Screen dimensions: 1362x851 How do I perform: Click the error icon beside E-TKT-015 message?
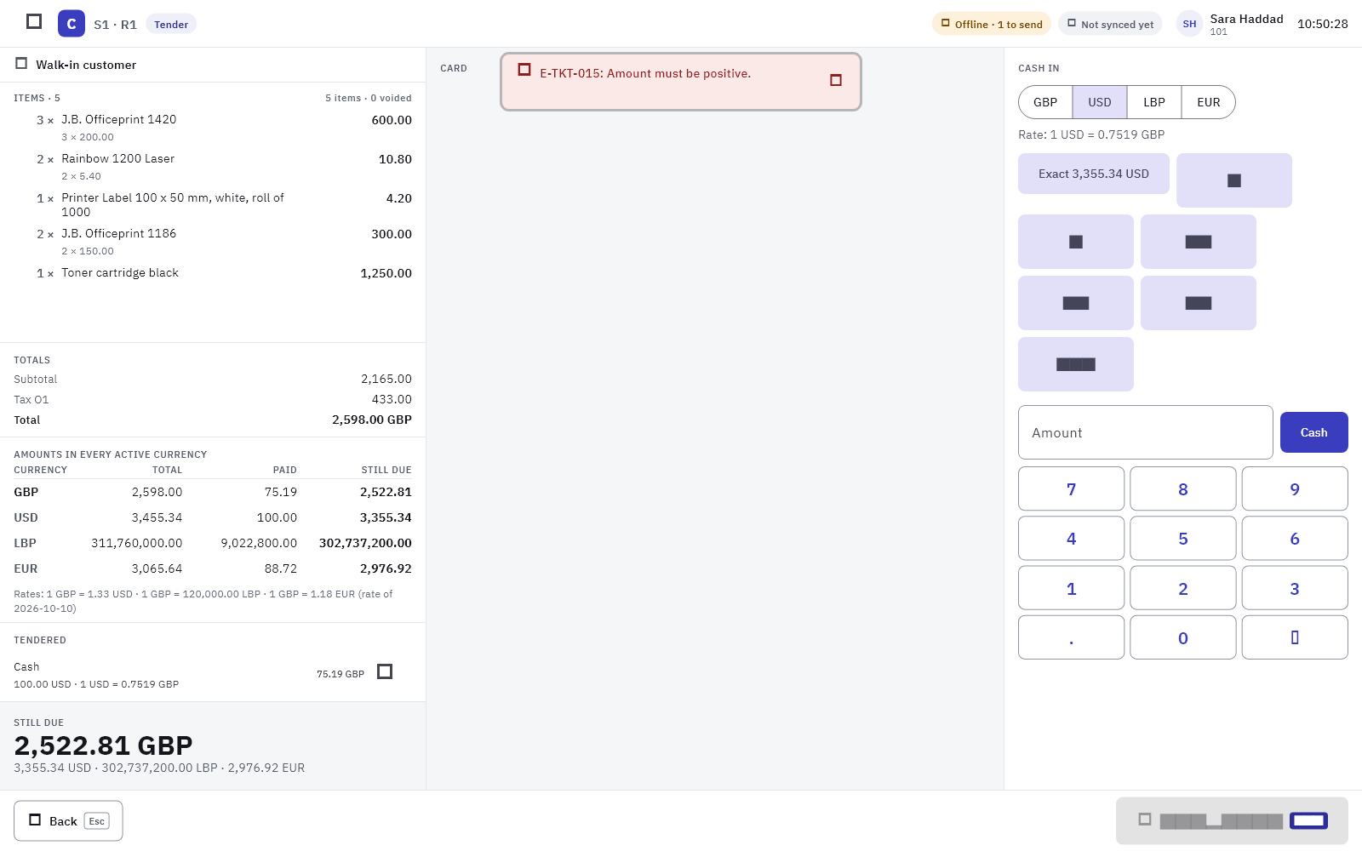coord(524,70)
